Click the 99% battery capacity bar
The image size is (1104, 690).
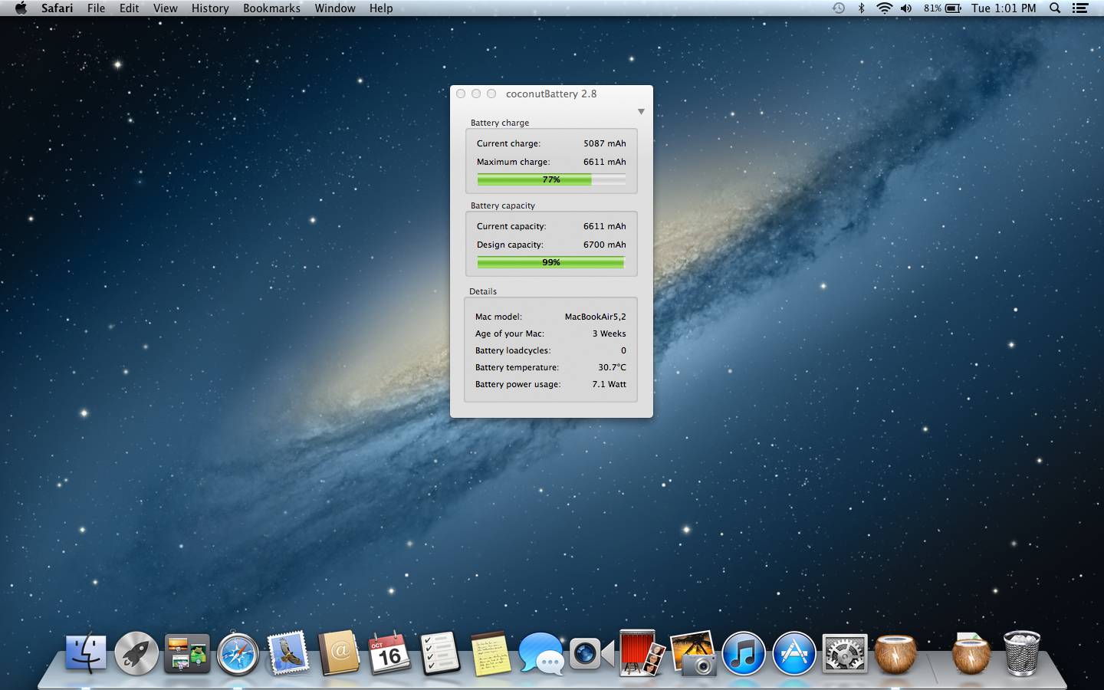551,262
